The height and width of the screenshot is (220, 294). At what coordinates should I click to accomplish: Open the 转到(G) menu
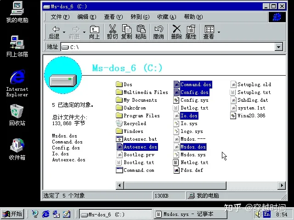(x=140, y=17)
